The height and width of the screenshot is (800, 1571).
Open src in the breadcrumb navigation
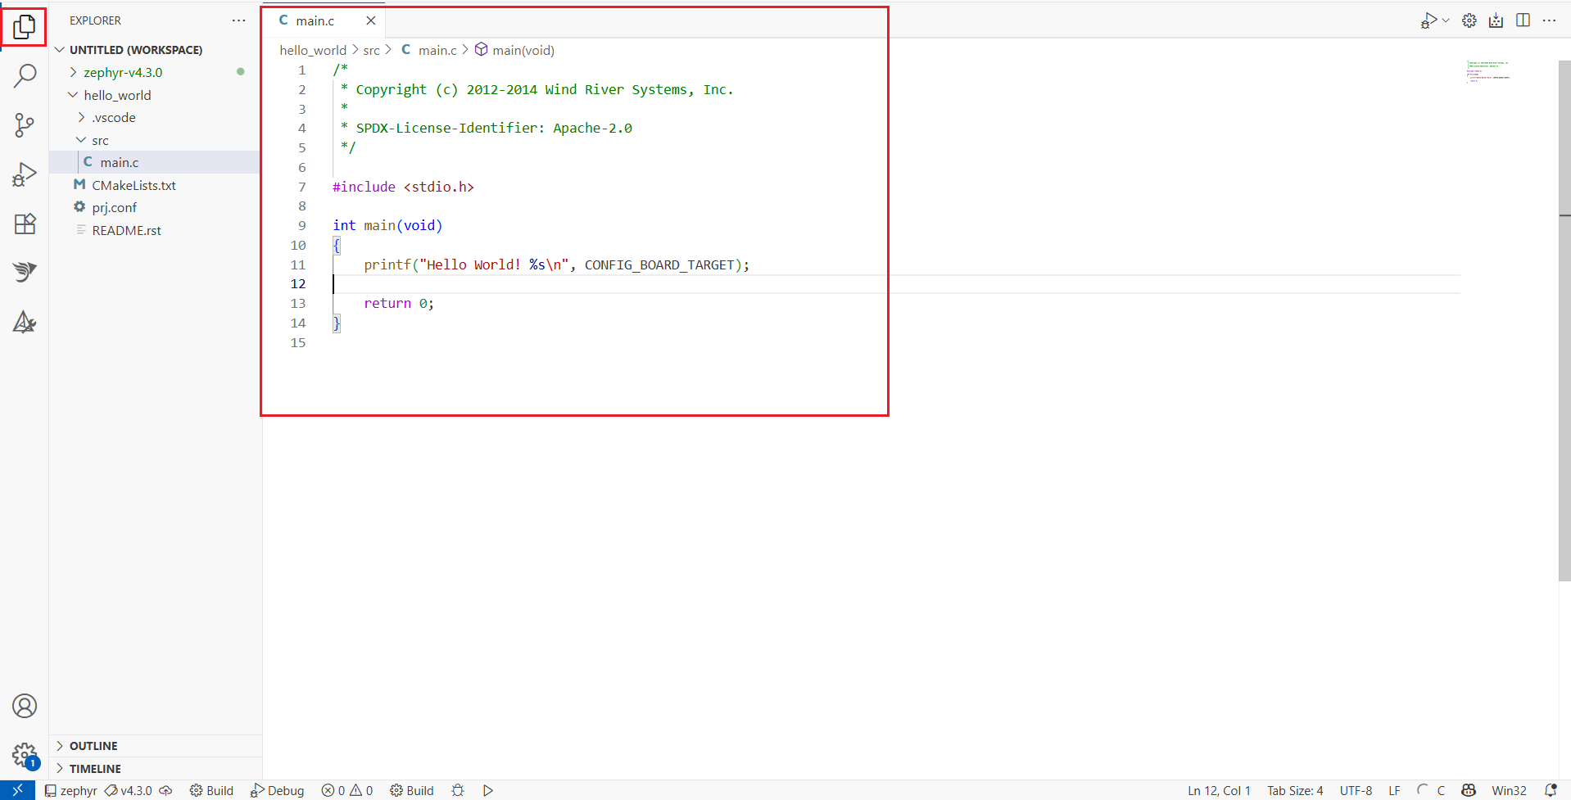tap(373, 50)
